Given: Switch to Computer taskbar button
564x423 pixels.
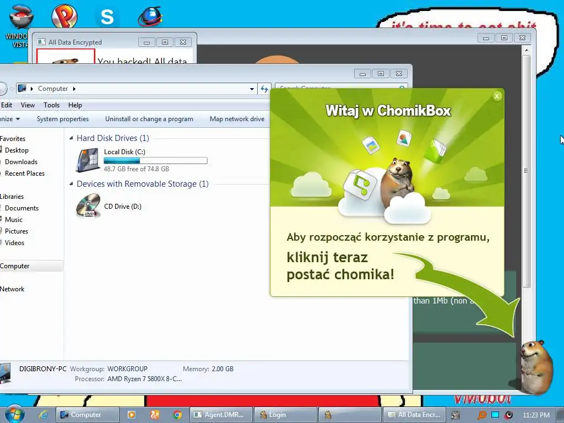Looking at the screenshot, I should [88, 415].
